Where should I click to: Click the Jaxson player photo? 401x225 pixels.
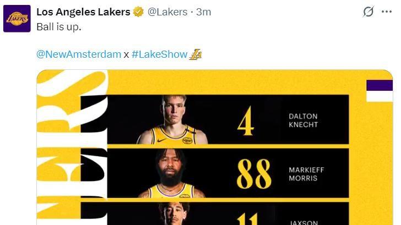(173, 213)
